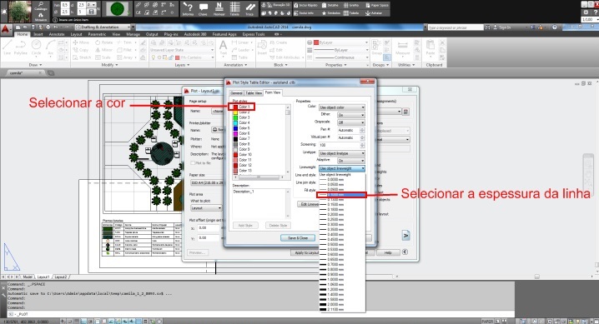Open the Grayscale dropdown

tap(350, 122)
